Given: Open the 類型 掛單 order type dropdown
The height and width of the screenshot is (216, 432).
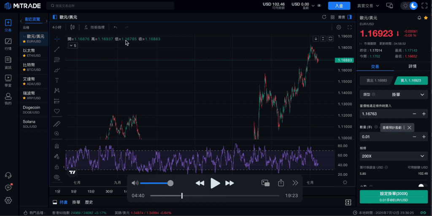Looking at the screenshot, I should [x=394, y=95].
